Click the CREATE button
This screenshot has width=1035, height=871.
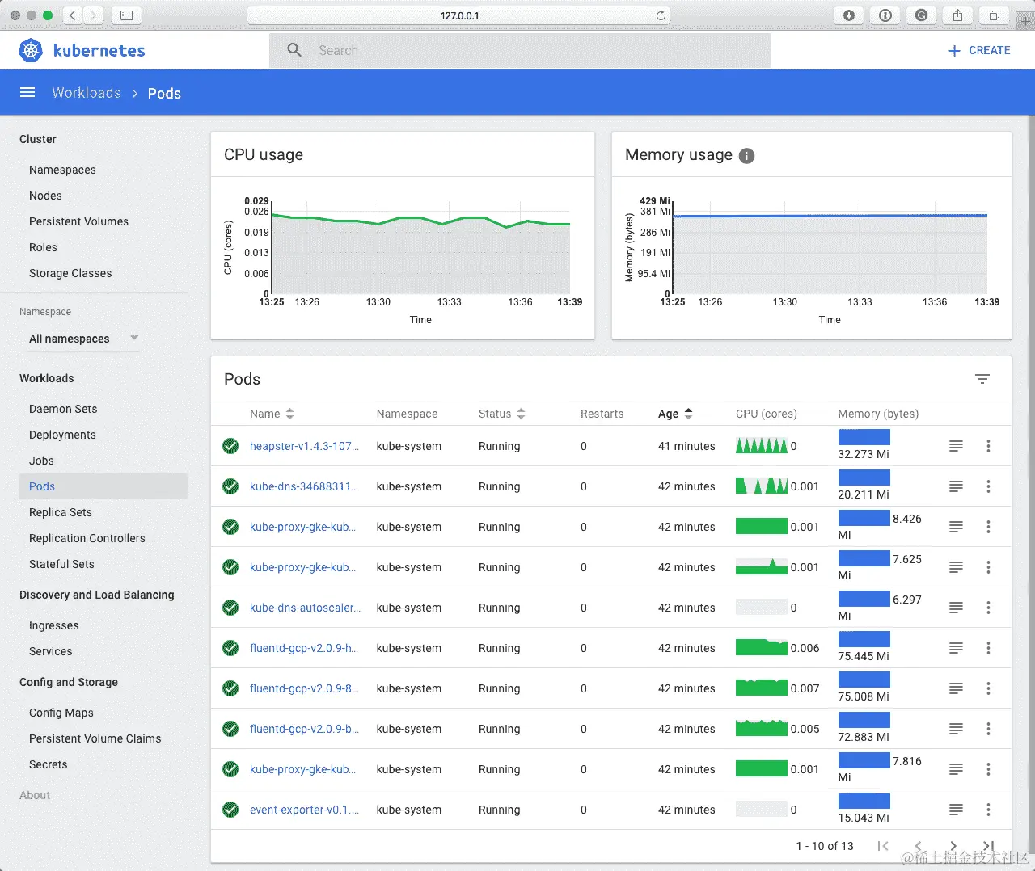(978, 50)
